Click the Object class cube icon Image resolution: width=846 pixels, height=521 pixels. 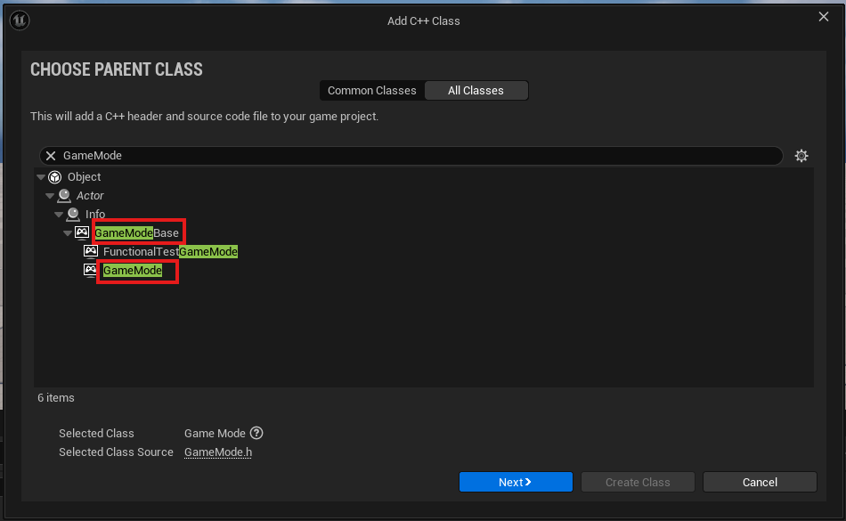(54, 177)
